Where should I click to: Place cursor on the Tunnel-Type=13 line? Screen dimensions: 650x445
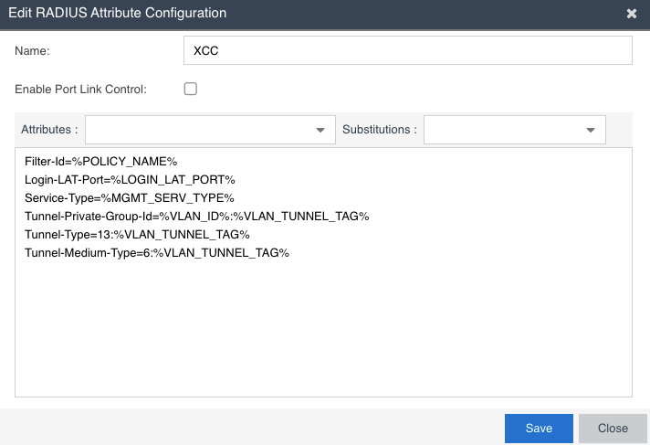click(x=137, y=234)
